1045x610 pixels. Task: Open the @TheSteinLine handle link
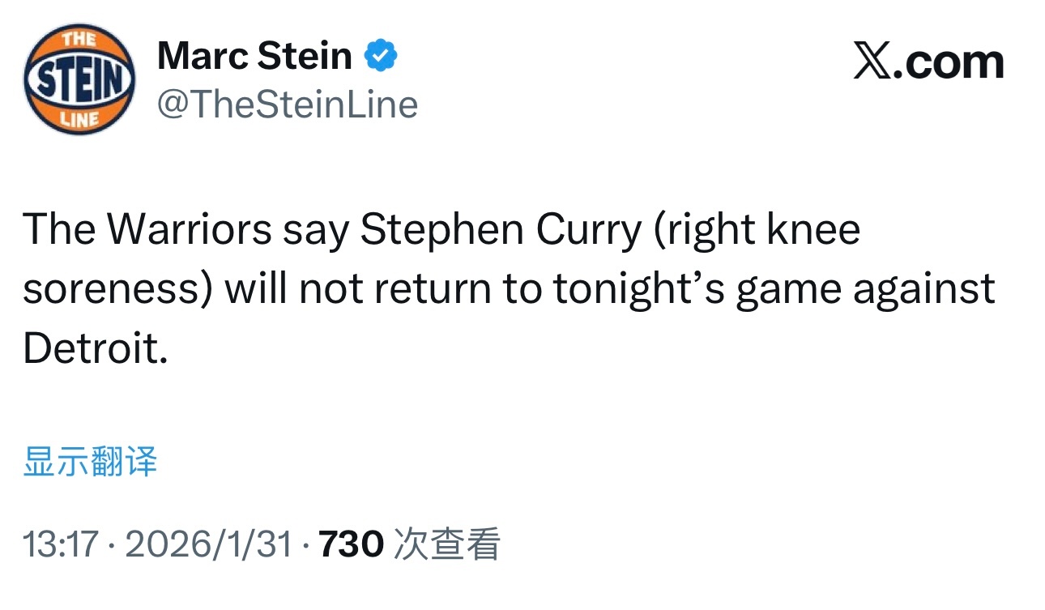coord(287,105)
